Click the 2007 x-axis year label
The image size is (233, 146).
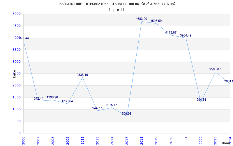38,141
